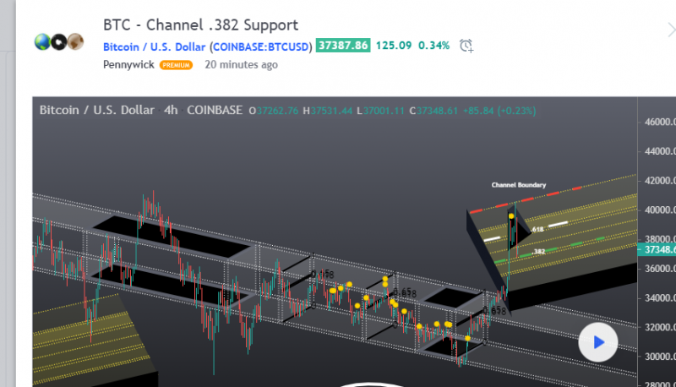The image size is (676, 387).
Task: Click the alarm clock alert icon
Action: 466,46
